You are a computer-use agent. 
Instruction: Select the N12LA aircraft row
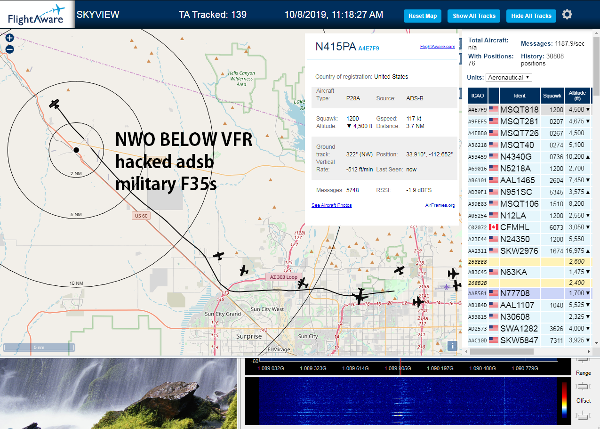[529, 216]
